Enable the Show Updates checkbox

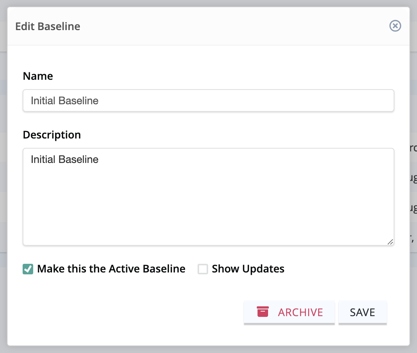[x=202, y=269]
